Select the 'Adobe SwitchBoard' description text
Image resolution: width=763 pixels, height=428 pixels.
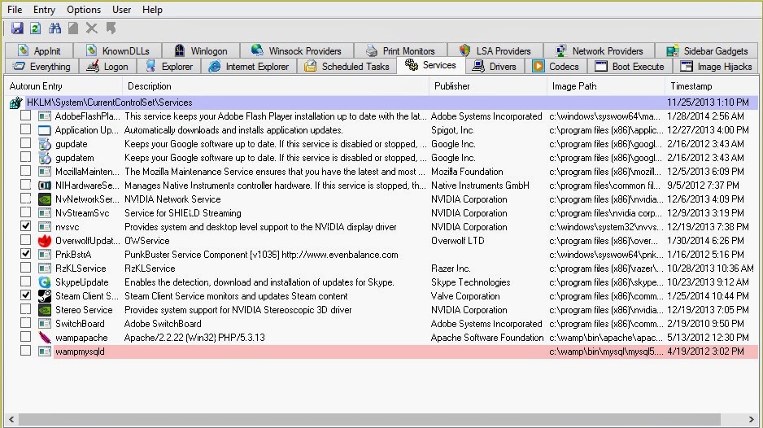click(x=163, y=324)
